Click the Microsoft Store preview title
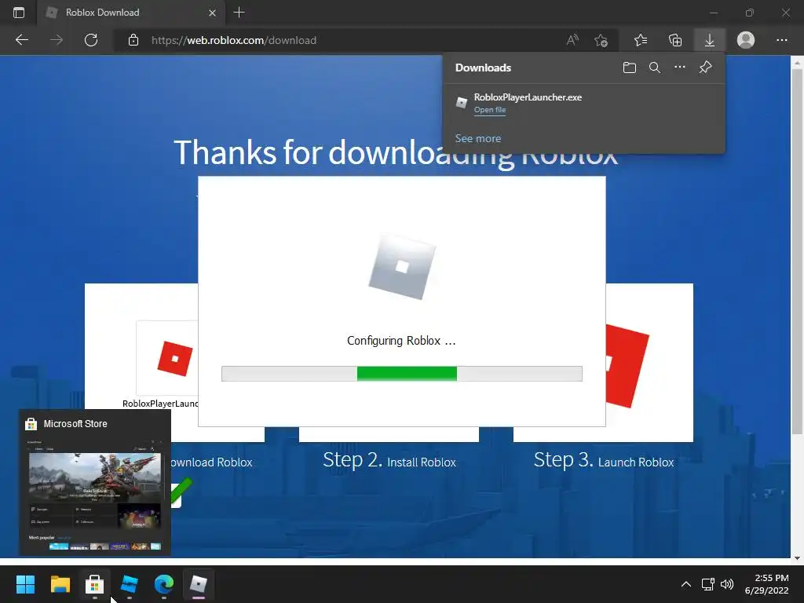 [75, 424]
